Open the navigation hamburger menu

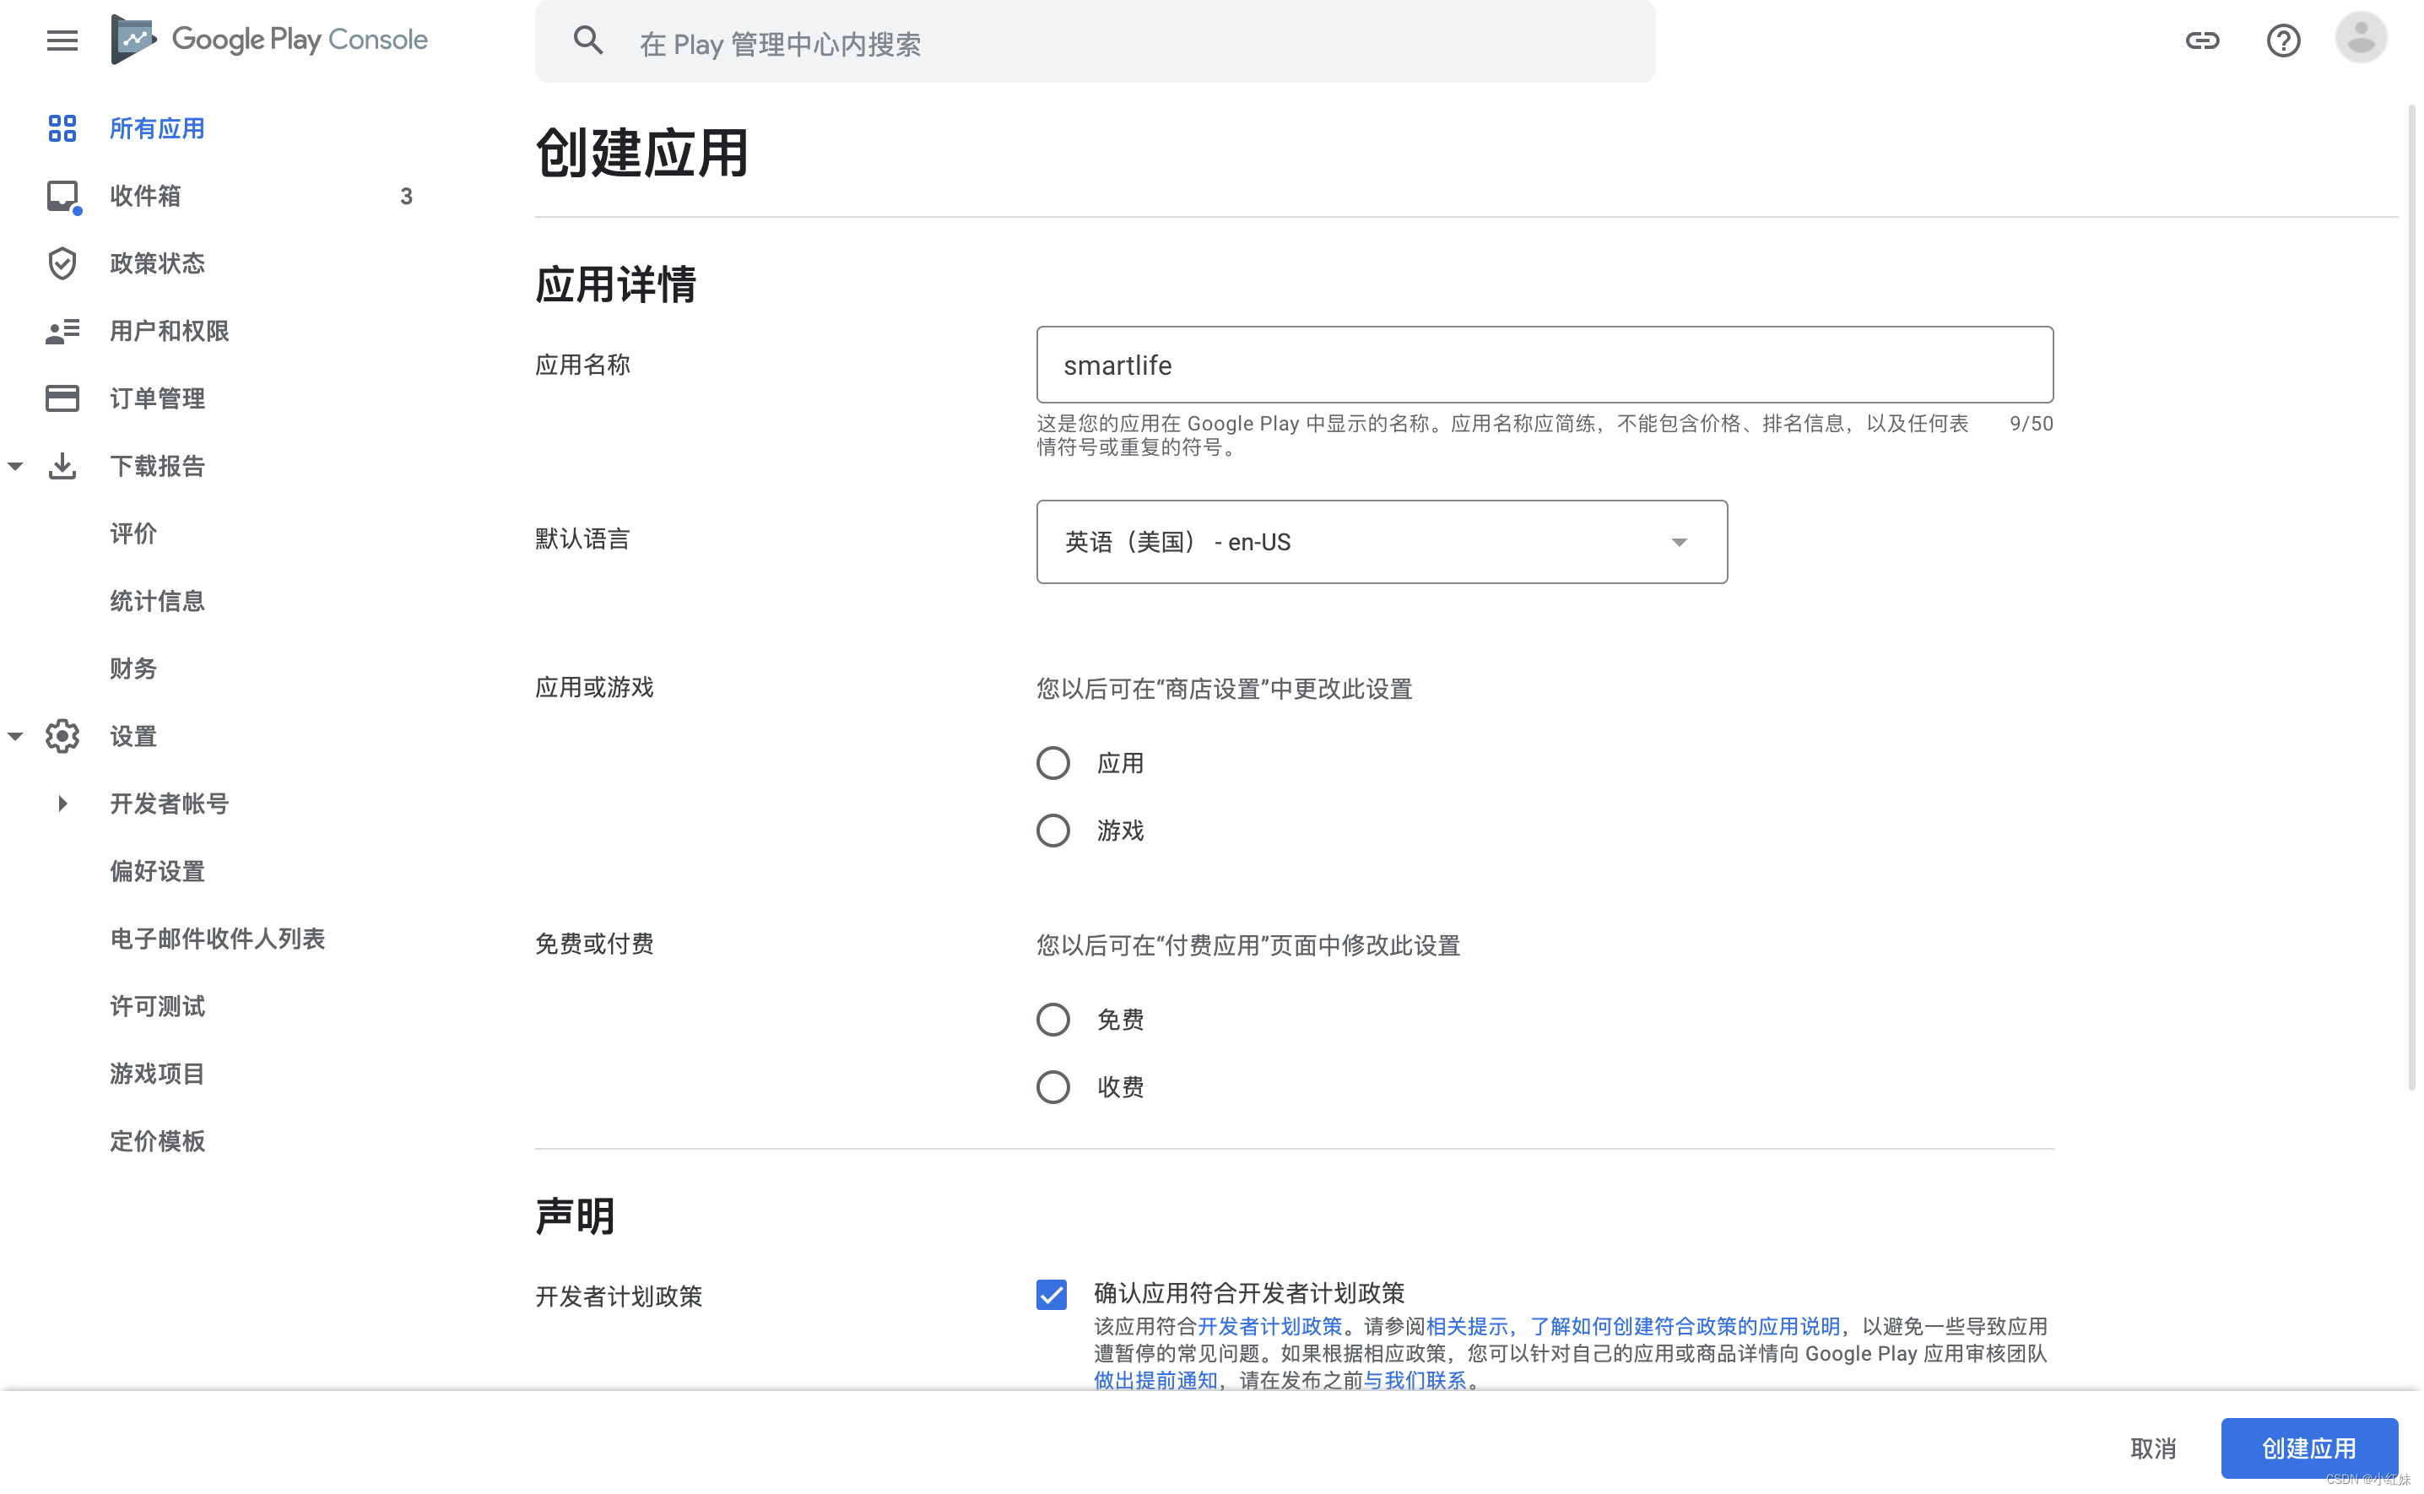click(62, 41)
